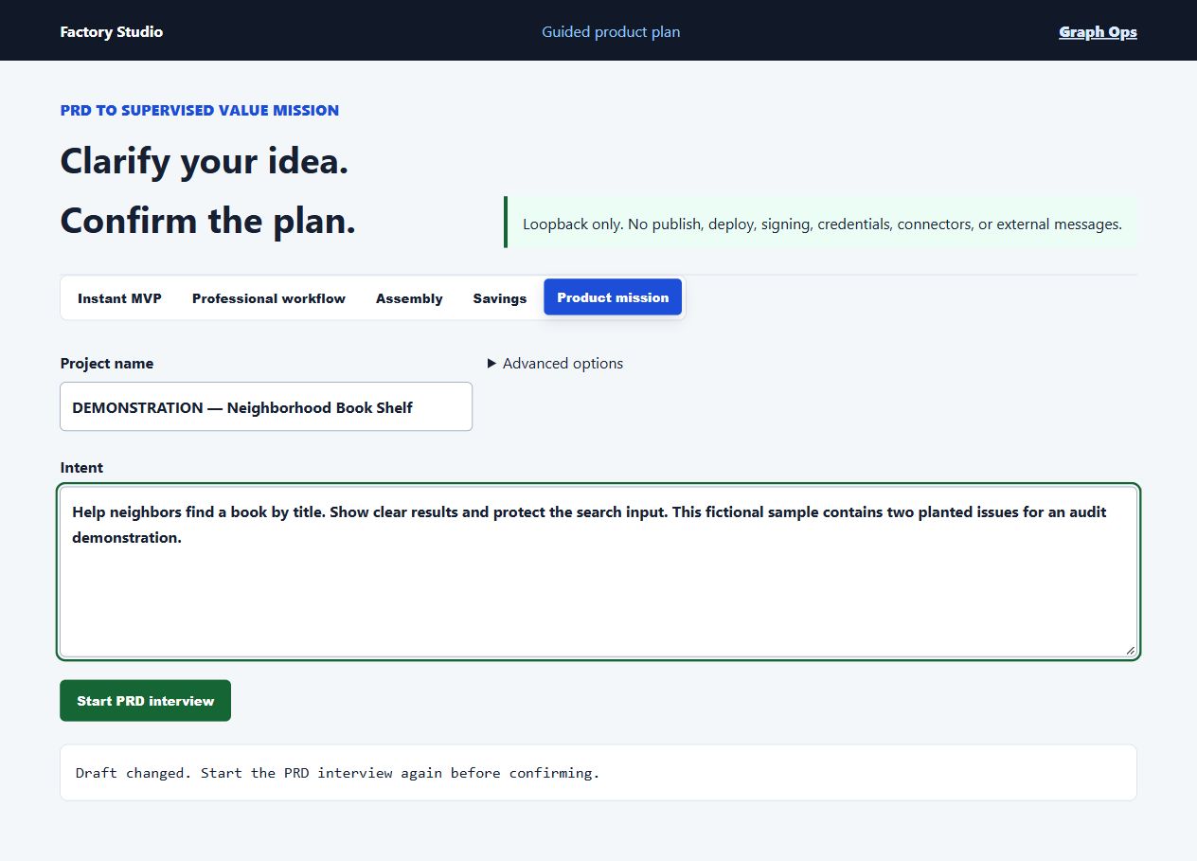Click the Intent textarea resize handle
Viewport: 1197px width, 861px height.
pos(1130,650)
